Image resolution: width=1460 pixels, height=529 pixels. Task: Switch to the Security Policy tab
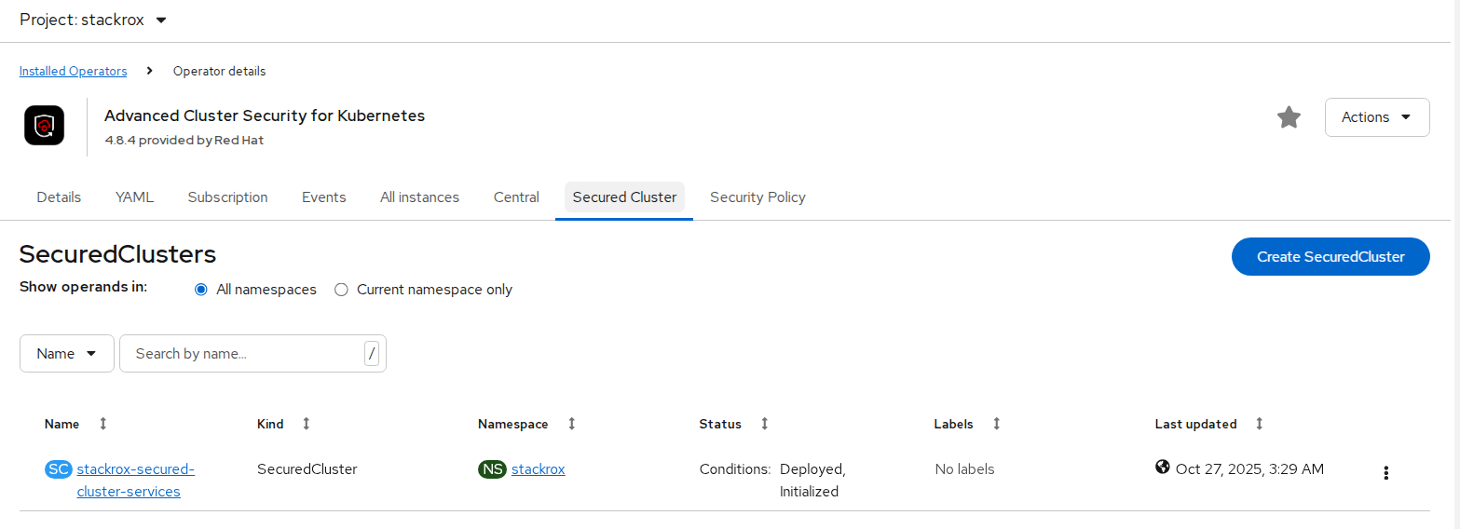click(x=757, y=197)
